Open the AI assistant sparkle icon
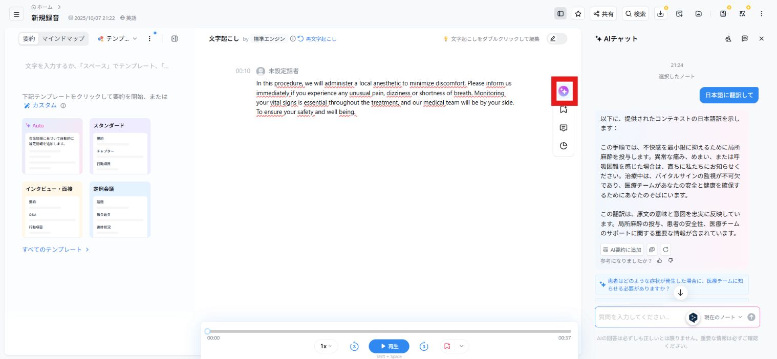777x359 pixels. 564,91
